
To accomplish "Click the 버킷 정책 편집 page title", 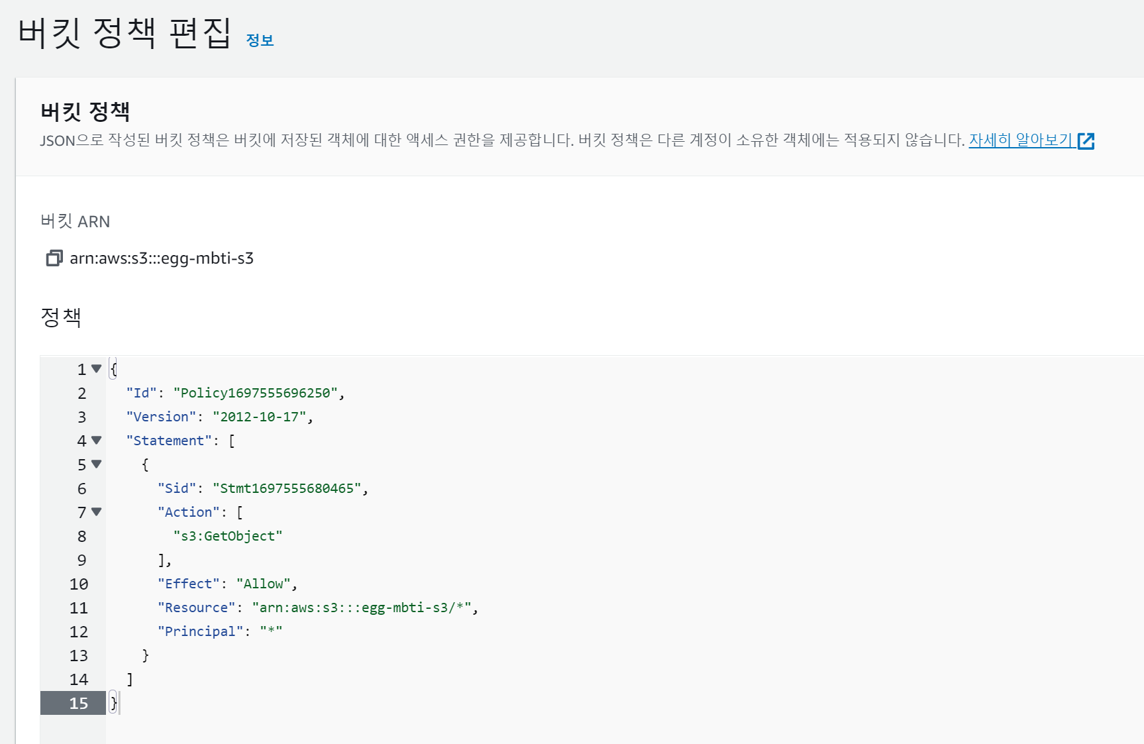I will click(x=124, y=32).
